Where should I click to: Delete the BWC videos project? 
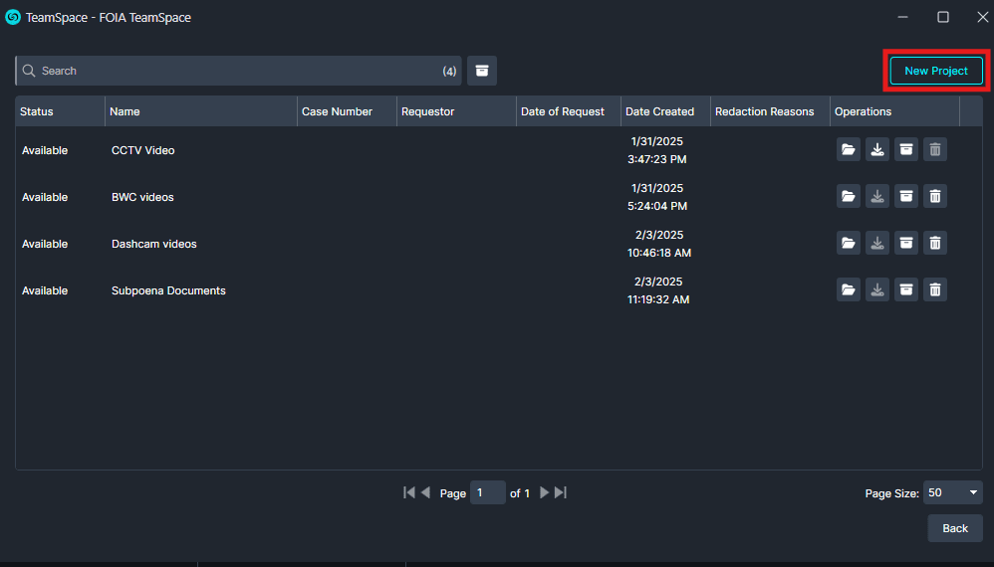coord(935,197)
